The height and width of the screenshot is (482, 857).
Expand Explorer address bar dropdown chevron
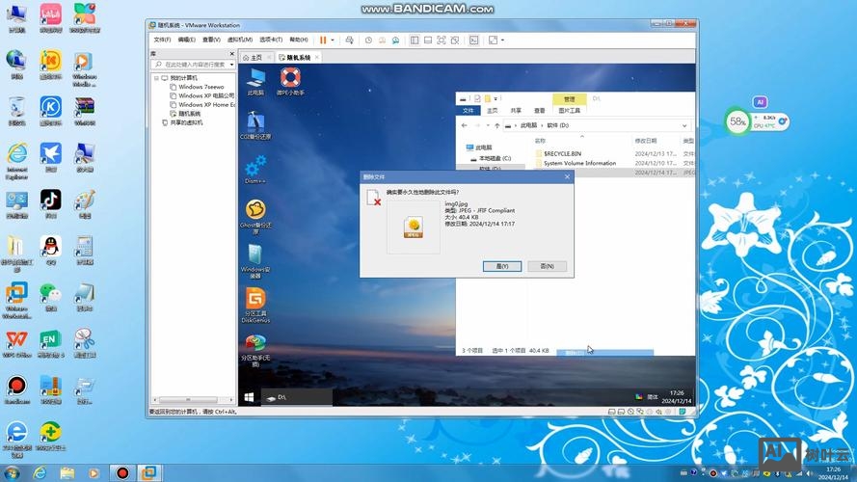(x=684, y=125)
